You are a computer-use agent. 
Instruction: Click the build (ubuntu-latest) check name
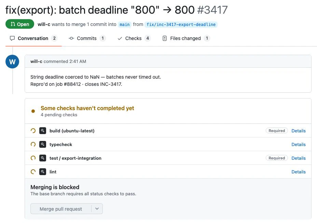coord(72,131)
